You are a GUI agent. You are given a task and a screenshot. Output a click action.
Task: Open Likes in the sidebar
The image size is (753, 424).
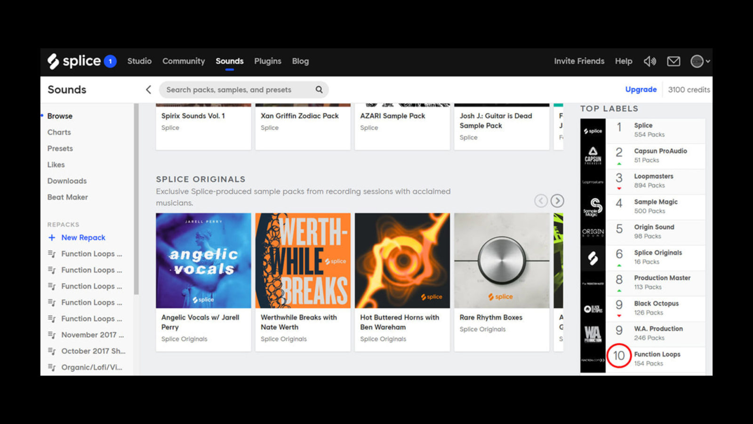click(x=56, y=165)
